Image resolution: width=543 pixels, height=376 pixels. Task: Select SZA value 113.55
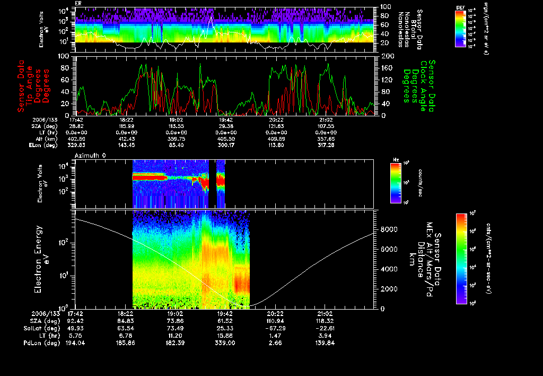[x=176, y=126]
